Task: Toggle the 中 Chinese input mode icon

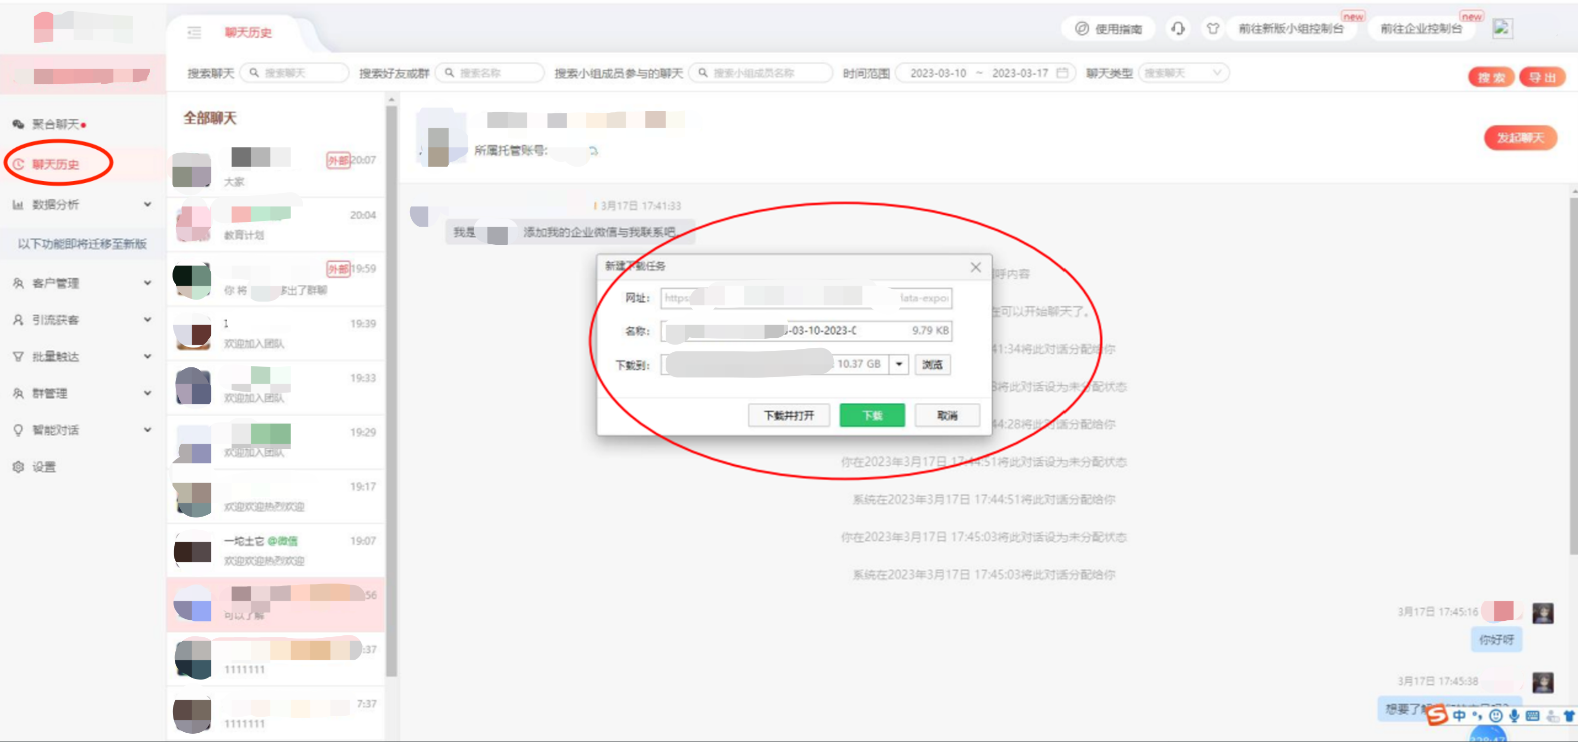Action: click(x=1459, y=715)
